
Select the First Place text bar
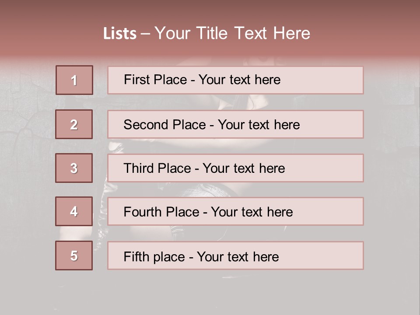(x=235, y=80)
